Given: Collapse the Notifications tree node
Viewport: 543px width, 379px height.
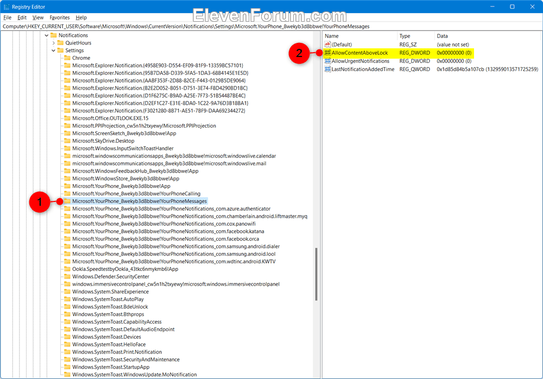Looking at the screenshot, I should (x=46, y=35).
